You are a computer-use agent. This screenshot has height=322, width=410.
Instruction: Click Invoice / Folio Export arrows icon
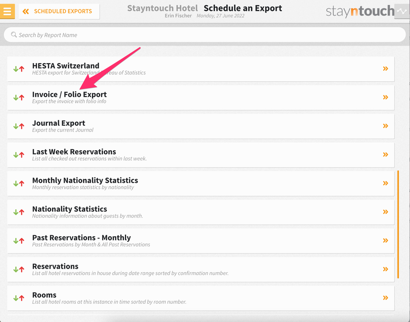click(x=19, y=97)
